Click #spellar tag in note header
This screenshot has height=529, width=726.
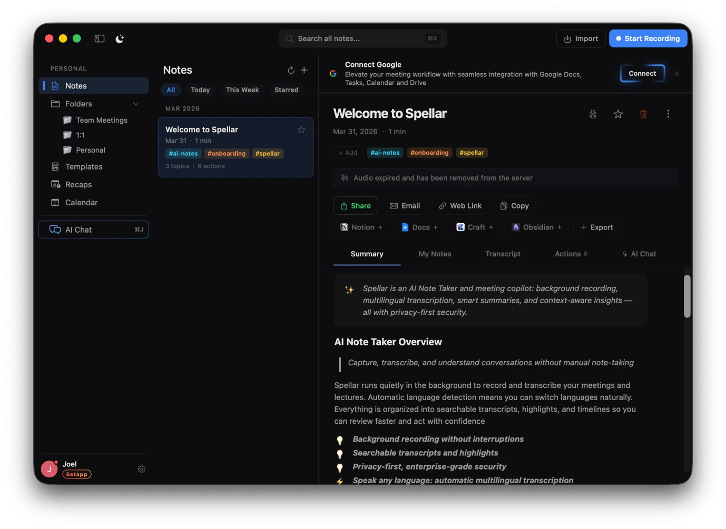click(472, 153)
